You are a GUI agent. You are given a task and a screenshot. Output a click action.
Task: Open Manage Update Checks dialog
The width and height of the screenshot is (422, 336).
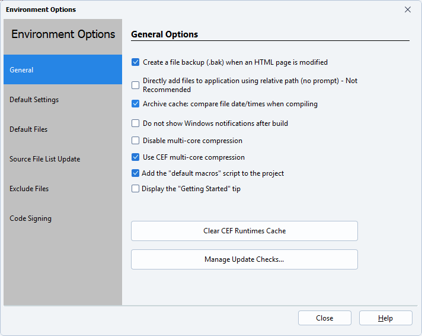click(244, 259)
